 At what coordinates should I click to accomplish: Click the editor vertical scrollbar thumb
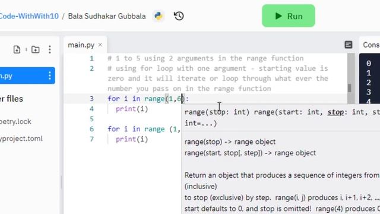[349, 88]
